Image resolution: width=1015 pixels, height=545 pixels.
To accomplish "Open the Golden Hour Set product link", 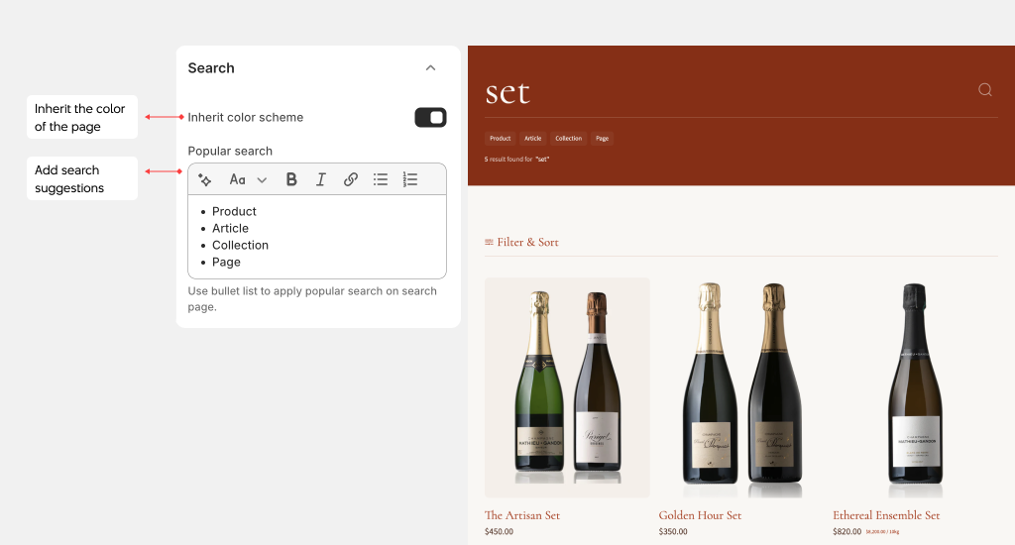I will pyautogui.click(x=700, y=515).
